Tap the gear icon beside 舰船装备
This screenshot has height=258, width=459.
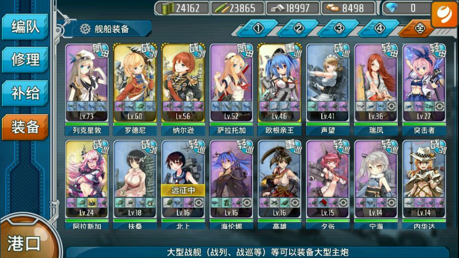[x=85, y=29]
